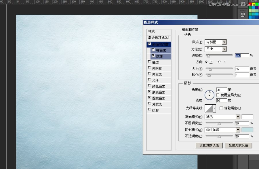Click the highlight mode white color swatch
This screenshot has height=169, width=259.
click(x=247, y=117)
